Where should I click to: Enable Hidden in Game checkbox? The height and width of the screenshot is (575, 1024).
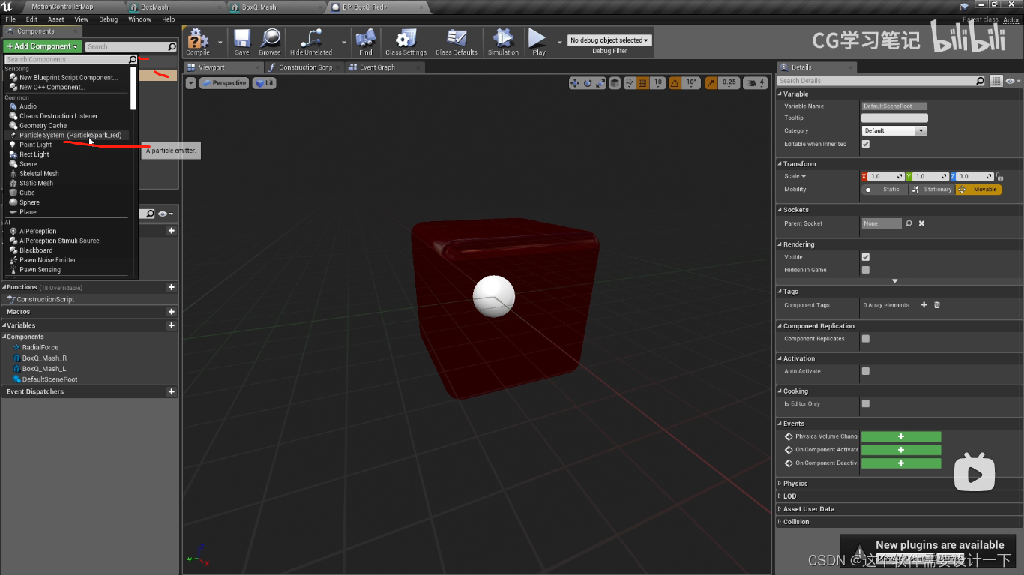[x=866, y=270]
